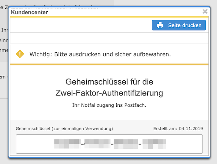Click the Zwei-Faktor-Authentifizierung heading line
This screenshot has width=217, height=164.
coord(109,93)
